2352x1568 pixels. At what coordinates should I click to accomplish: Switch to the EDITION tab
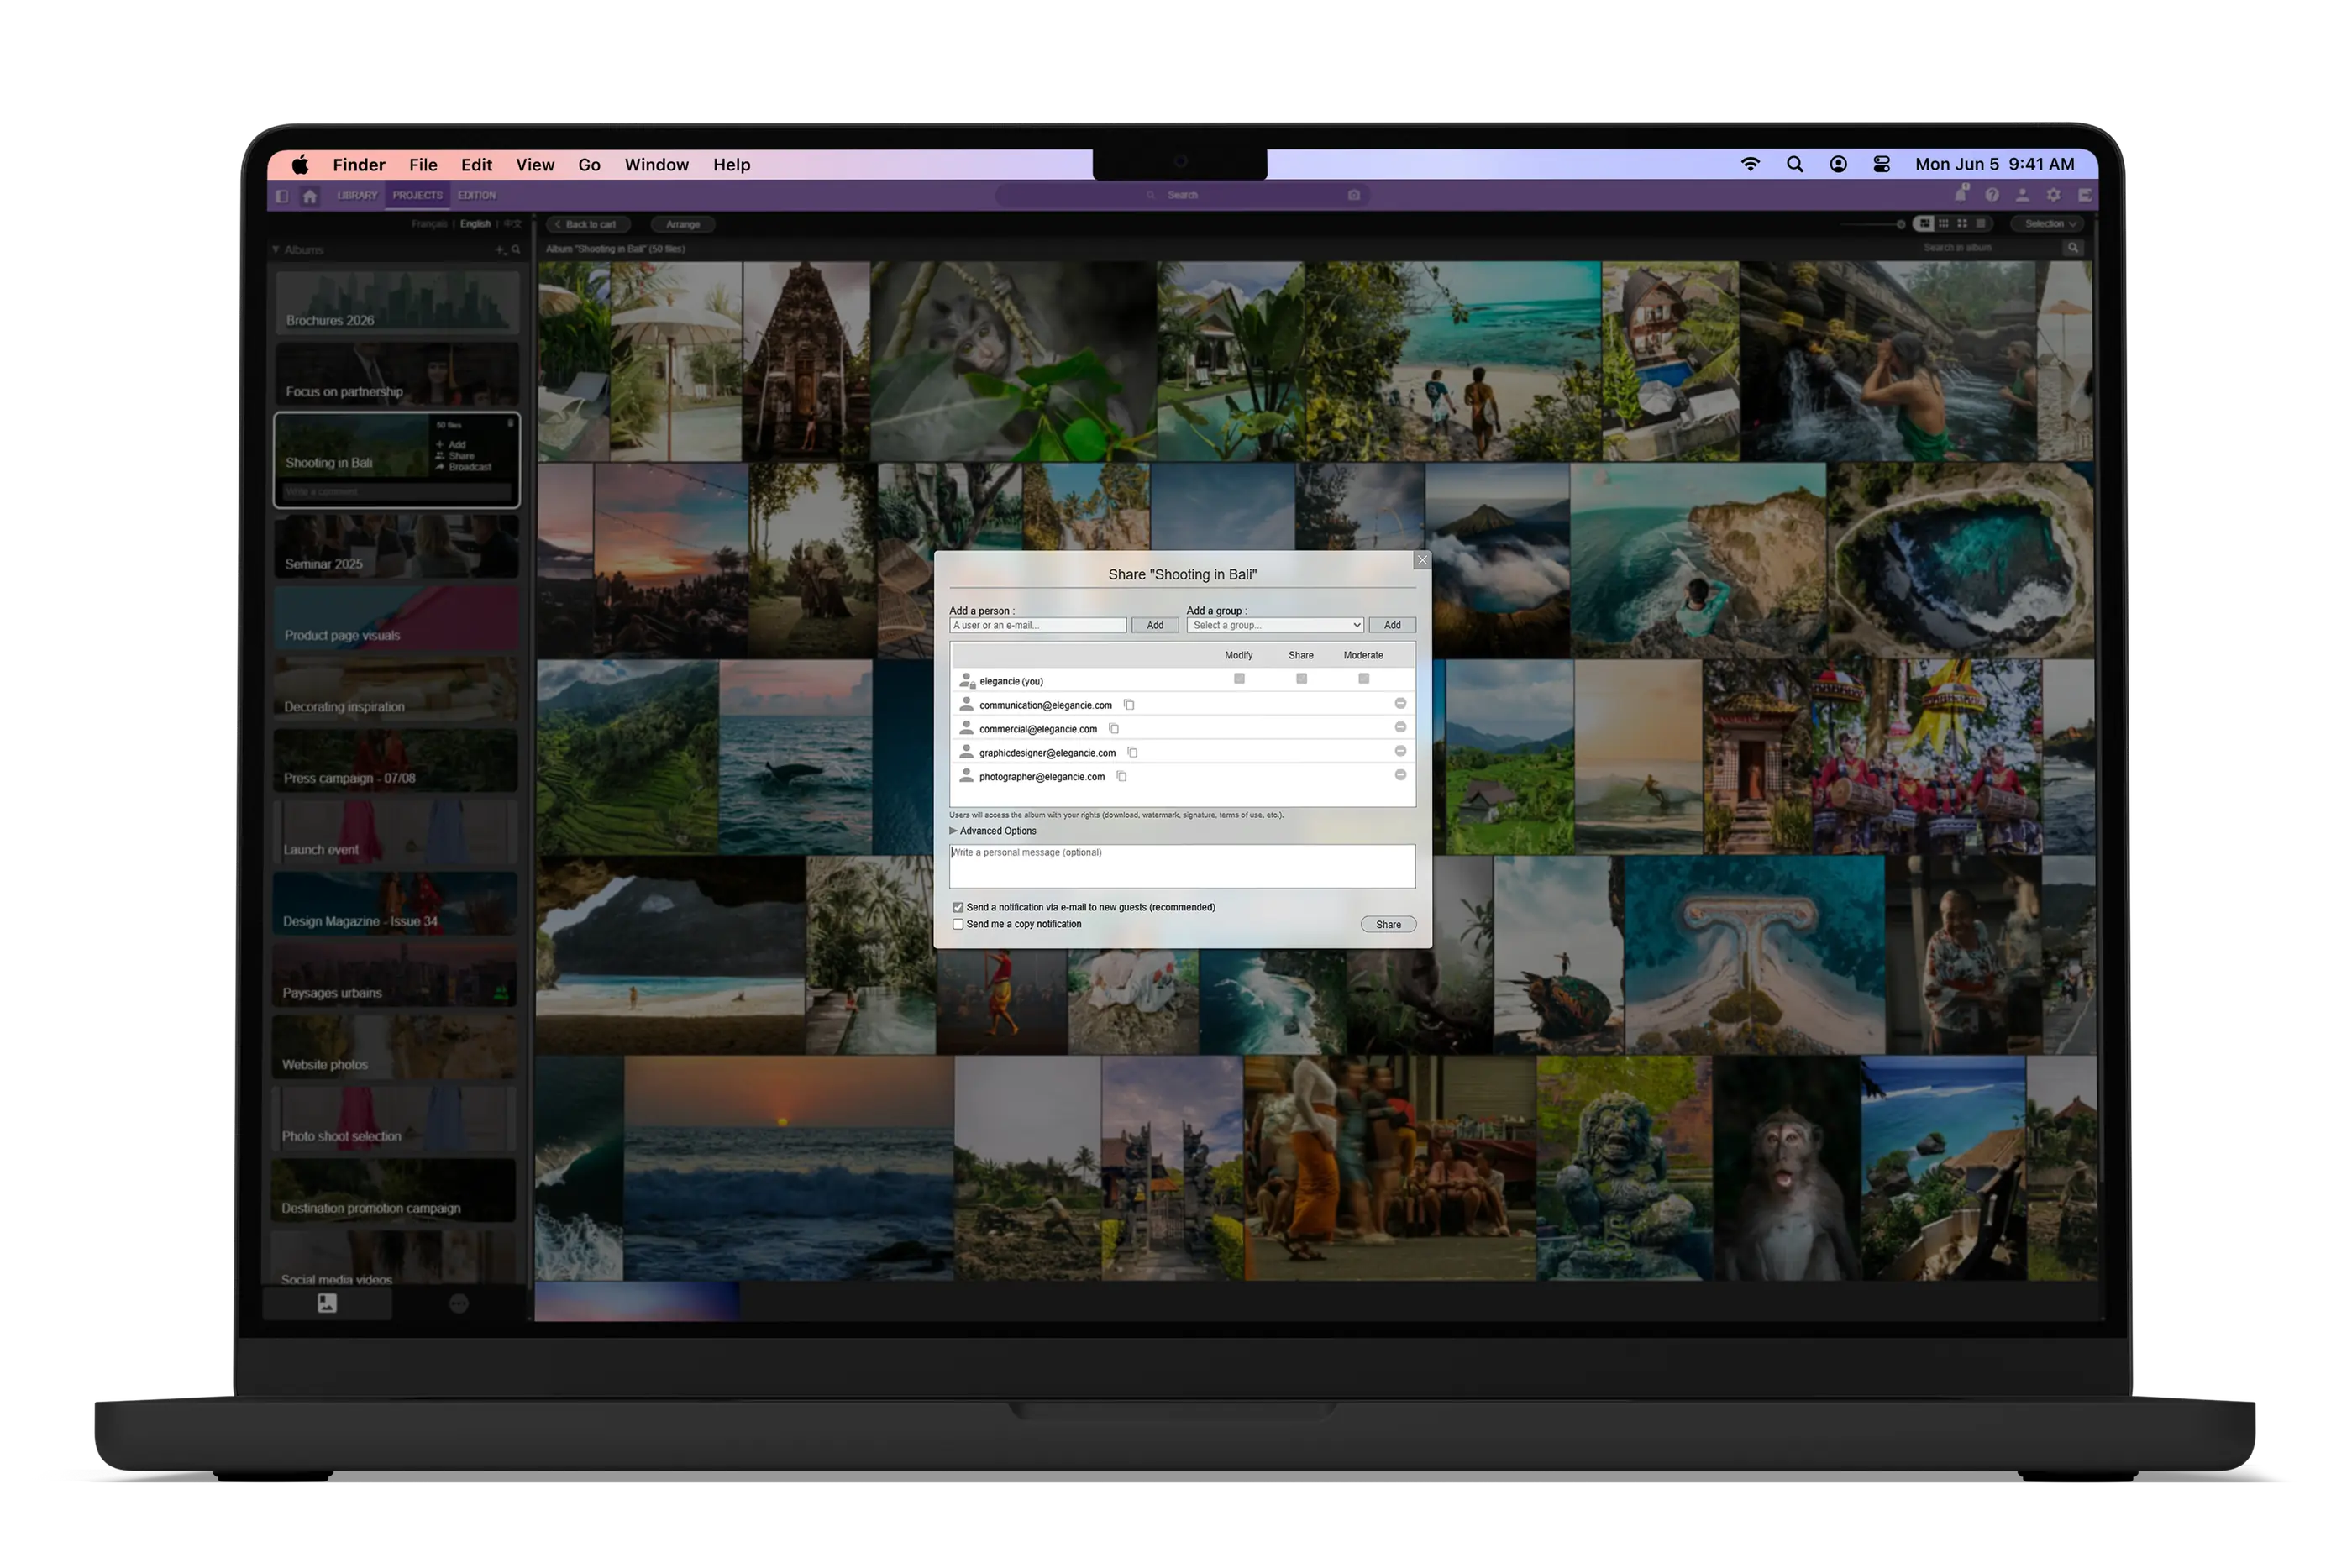click(478, 195)
